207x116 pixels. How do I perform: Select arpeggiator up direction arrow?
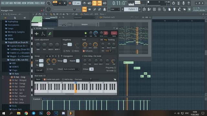coord(50,56)
